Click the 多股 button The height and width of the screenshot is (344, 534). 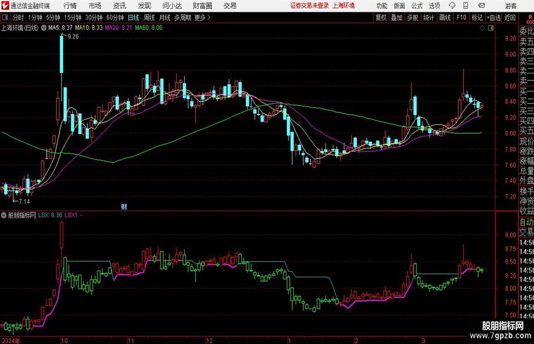tap(413, 18)
